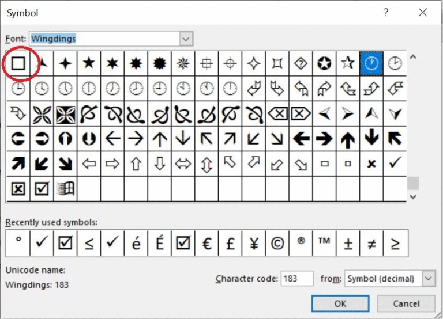This screenshot has width=443, height=319.
Task: Insert recently used greater-than-or-equal symbol
Action: tap(395, 243)
